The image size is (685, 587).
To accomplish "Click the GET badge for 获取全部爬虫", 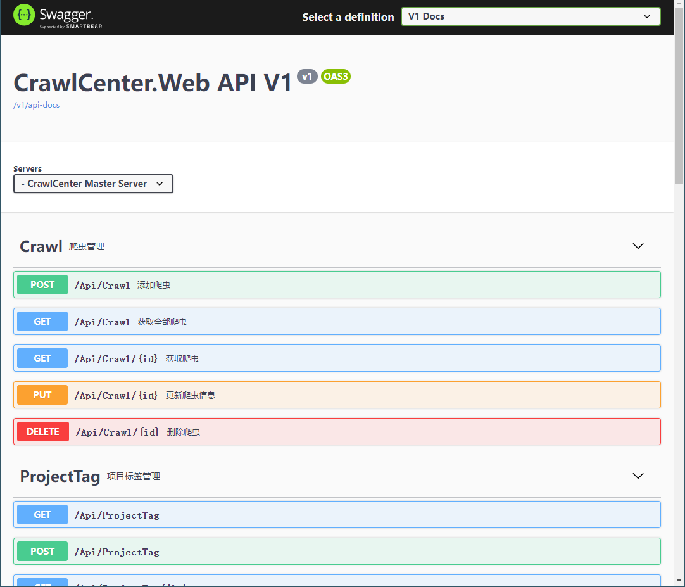I will click(x=42, y=322).
